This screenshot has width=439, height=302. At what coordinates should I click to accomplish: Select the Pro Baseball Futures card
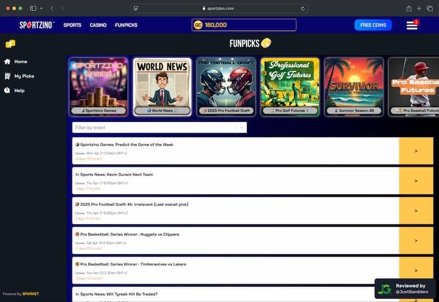[414, 87]
